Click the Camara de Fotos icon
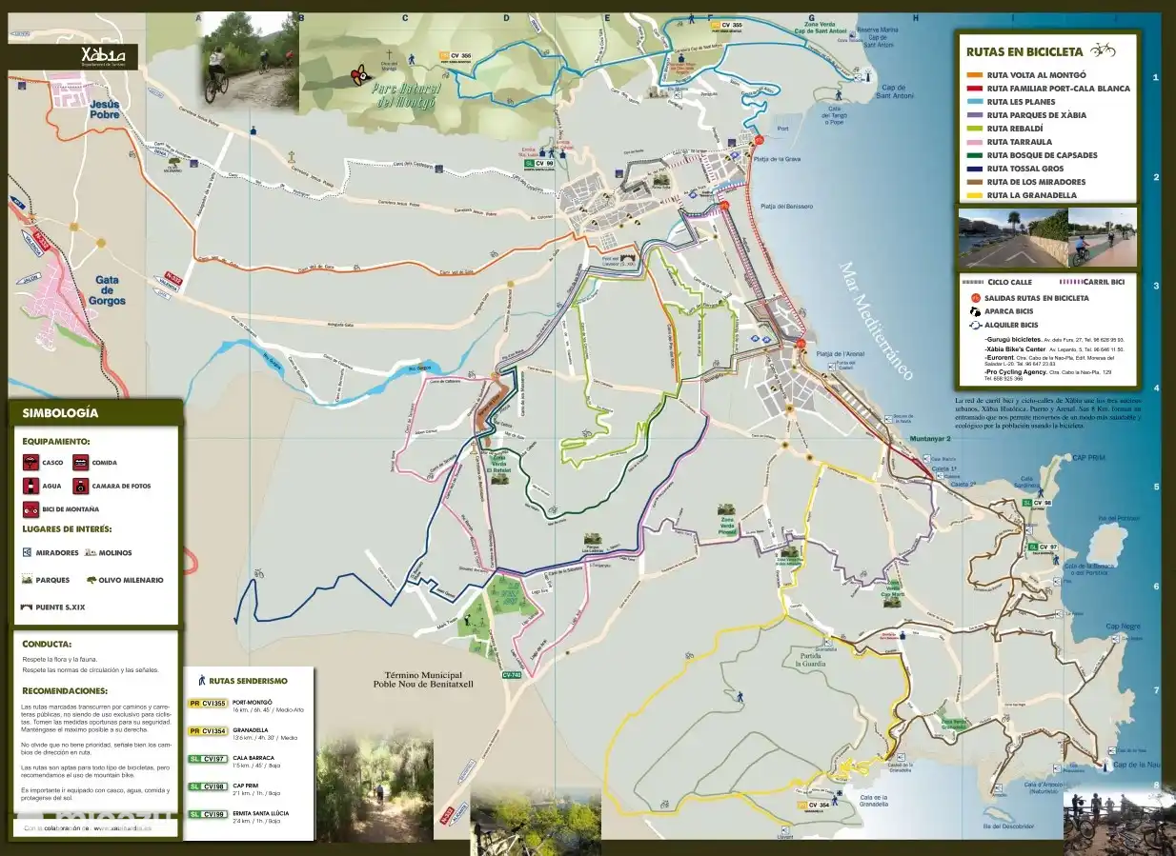1176x856 pixels. click(81, 487)
